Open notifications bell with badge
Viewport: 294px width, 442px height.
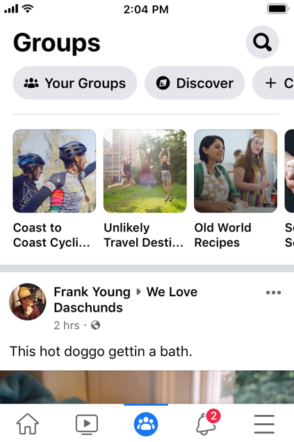click(207, 422)
